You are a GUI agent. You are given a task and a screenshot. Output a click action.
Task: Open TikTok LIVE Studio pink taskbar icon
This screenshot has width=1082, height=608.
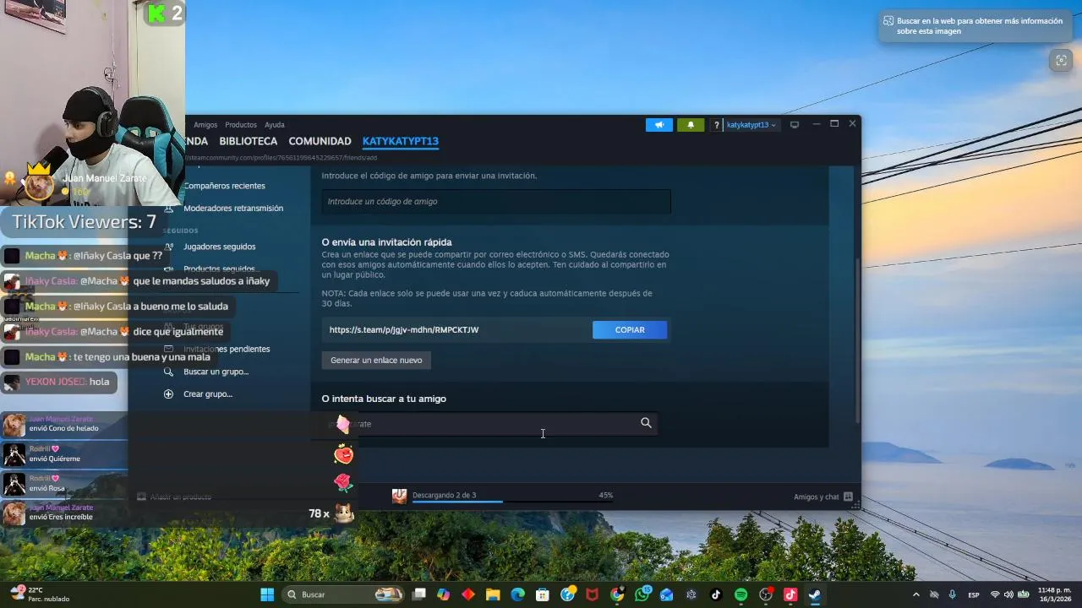[790, 594]
